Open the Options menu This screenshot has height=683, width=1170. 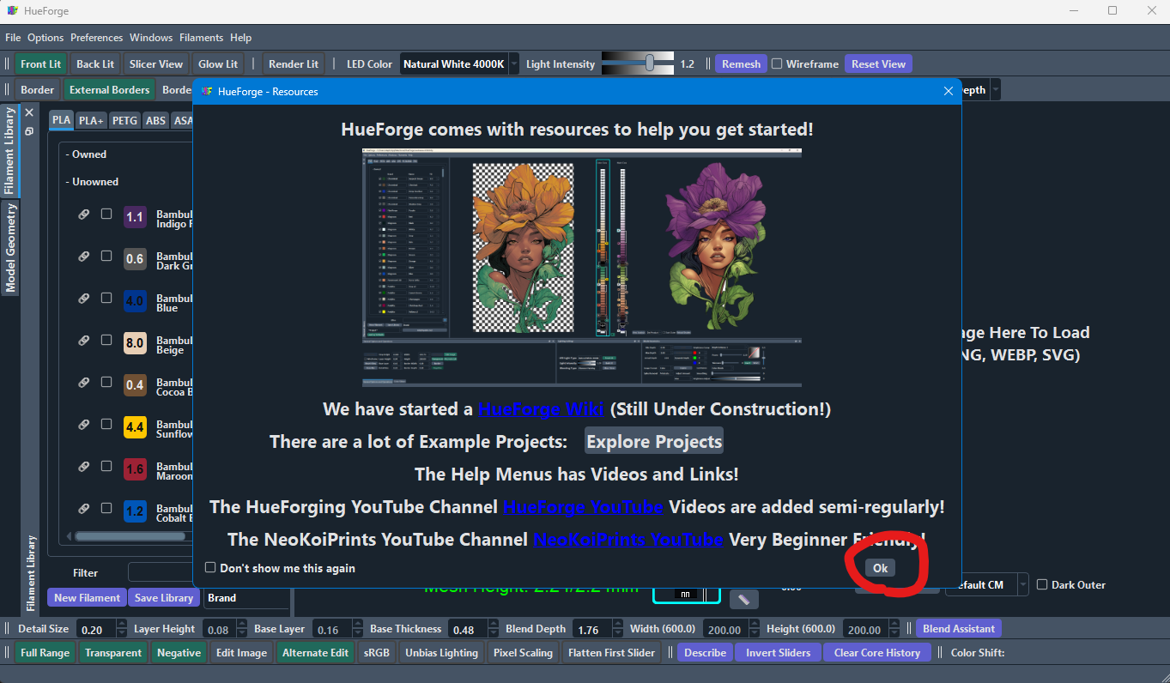[x=45, y=38]
